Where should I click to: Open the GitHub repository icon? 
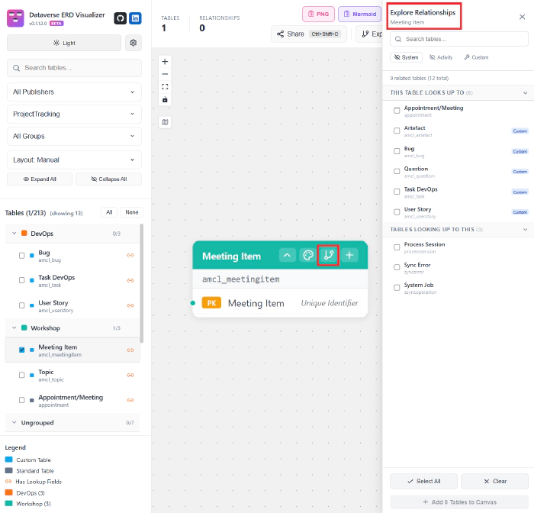pyautogui.click(x=121, y=18)
